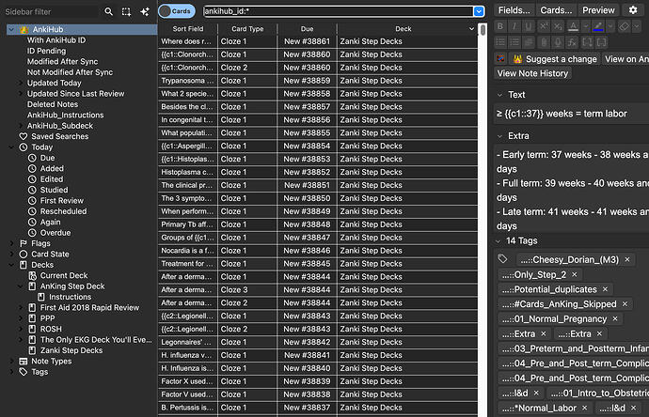Click the underline formatting icon
649x417 pixels.
tap(529, 26)
